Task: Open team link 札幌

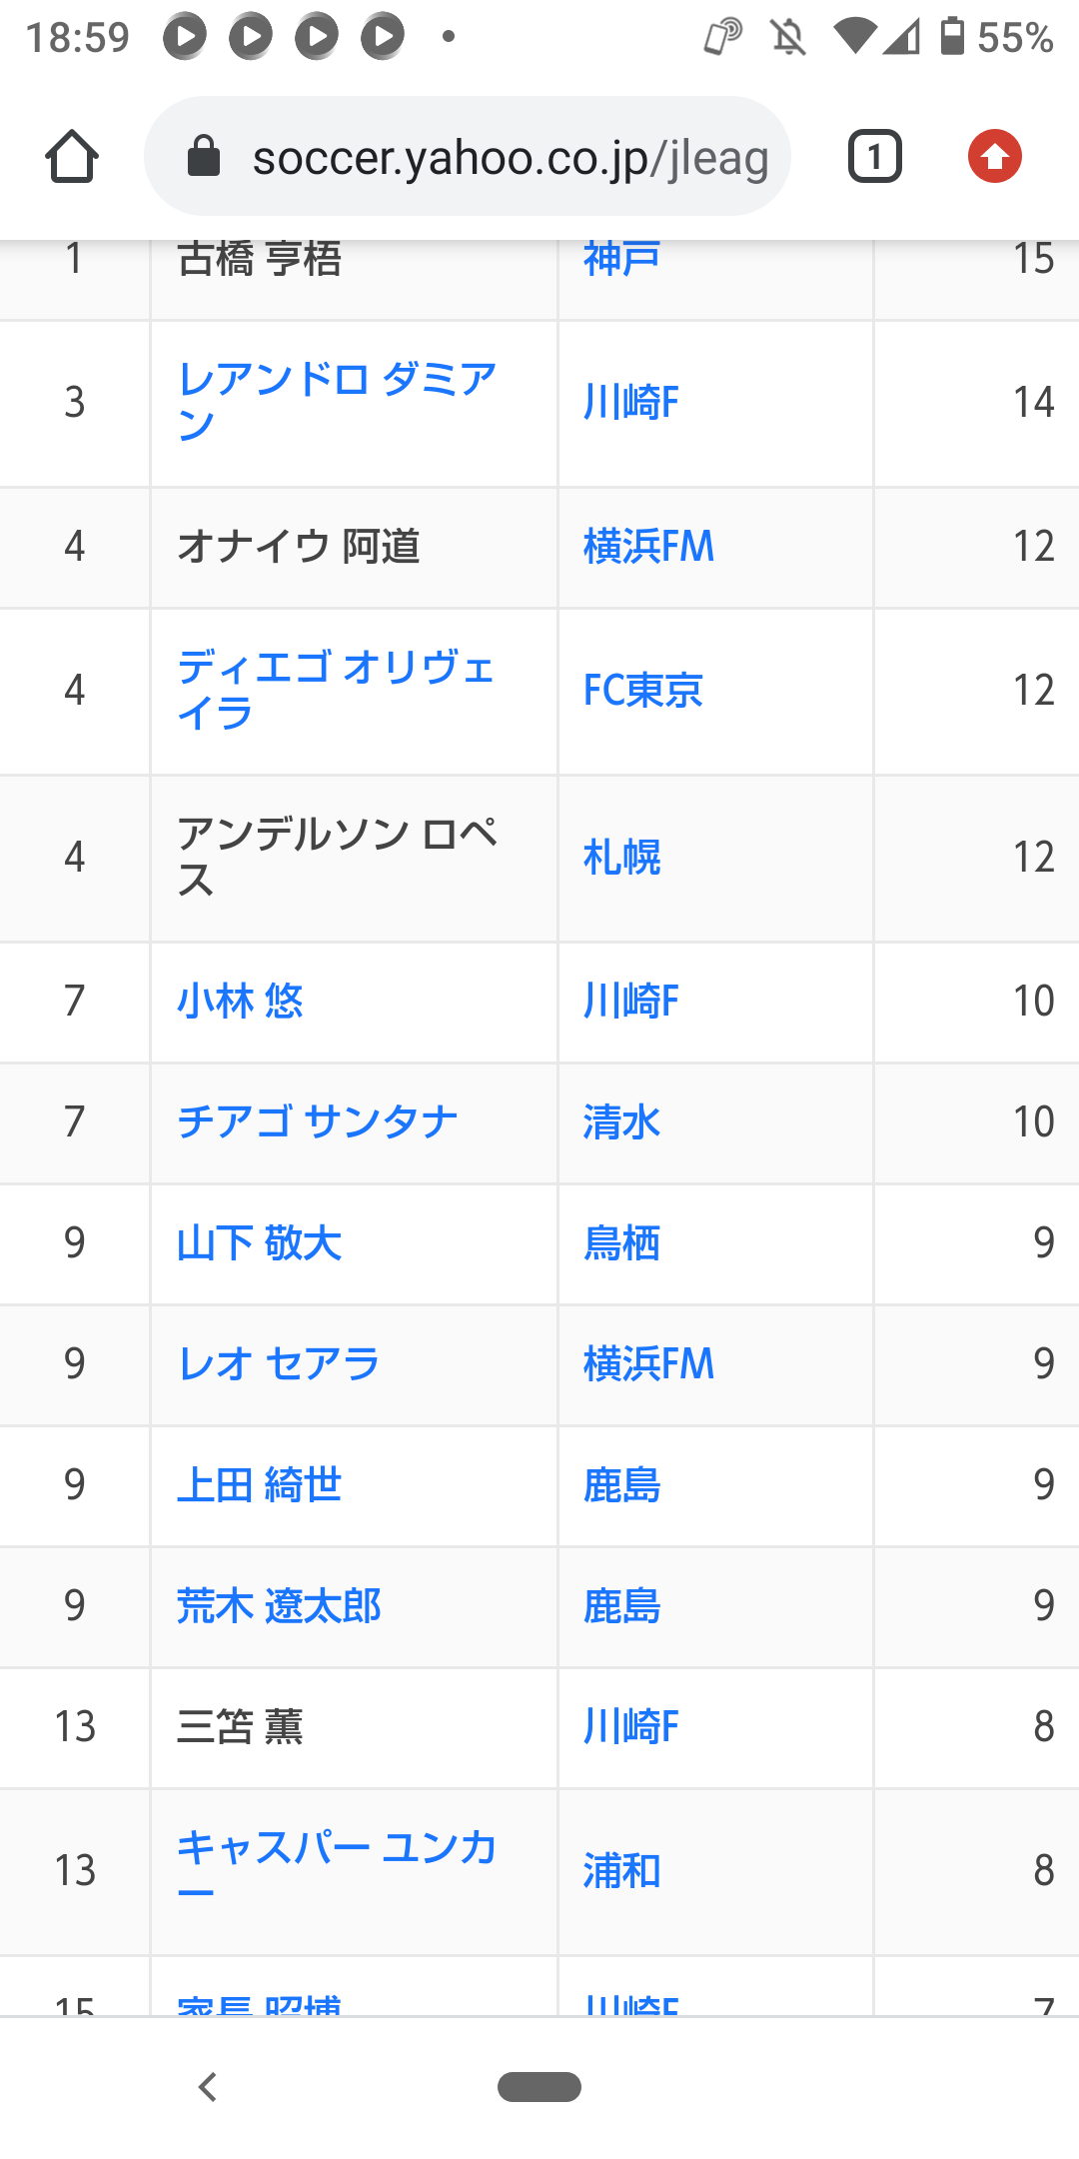Action: [621, 858]
